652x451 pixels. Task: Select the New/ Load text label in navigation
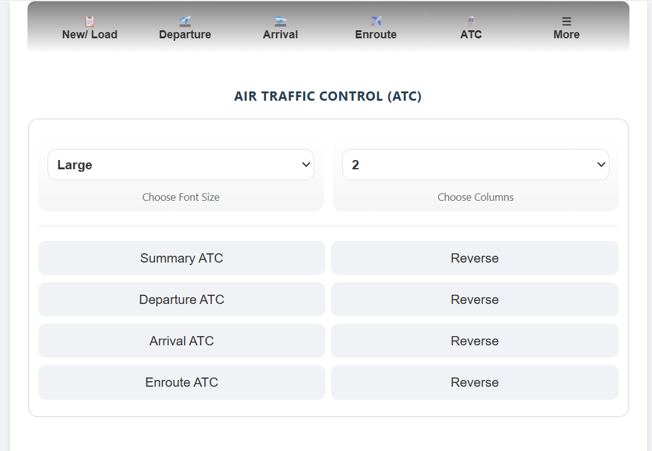(x=90, y=35)
